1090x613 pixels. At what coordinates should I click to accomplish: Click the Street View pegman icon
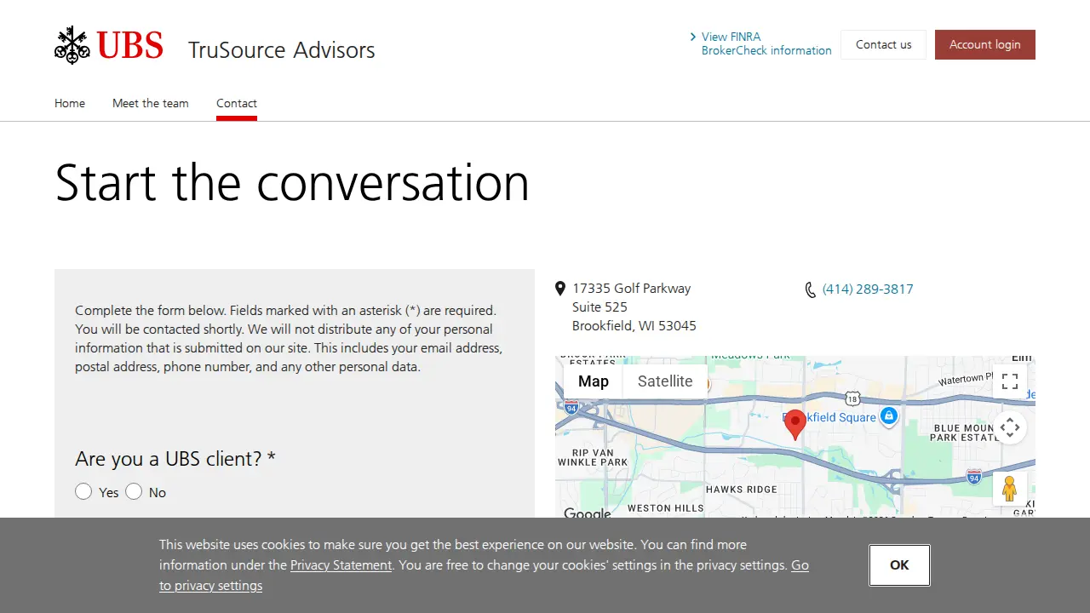click(x=1010, y=489)
